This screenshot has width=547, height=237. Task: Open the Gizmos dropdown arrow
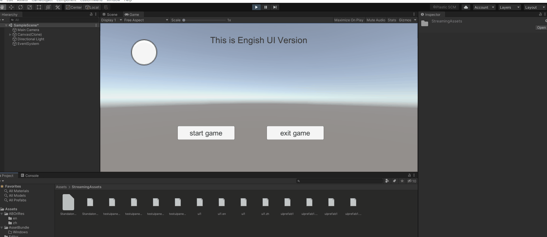click(415, 20)
